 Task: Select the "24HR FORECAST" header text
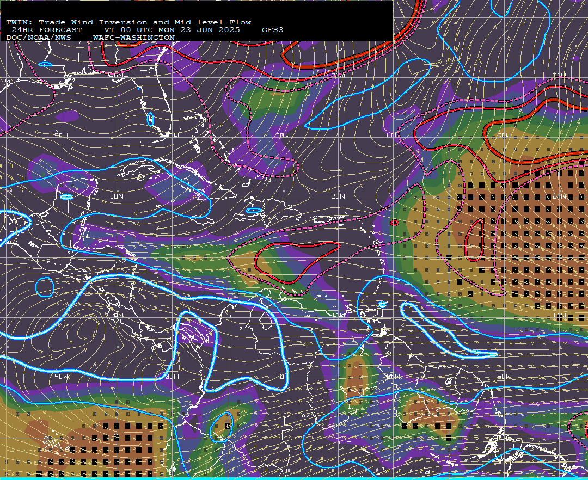(x=46, y=30)
